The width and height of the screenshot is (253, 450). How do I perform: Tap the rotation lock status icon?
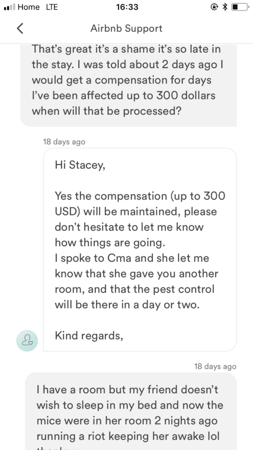tap(214, 7)
